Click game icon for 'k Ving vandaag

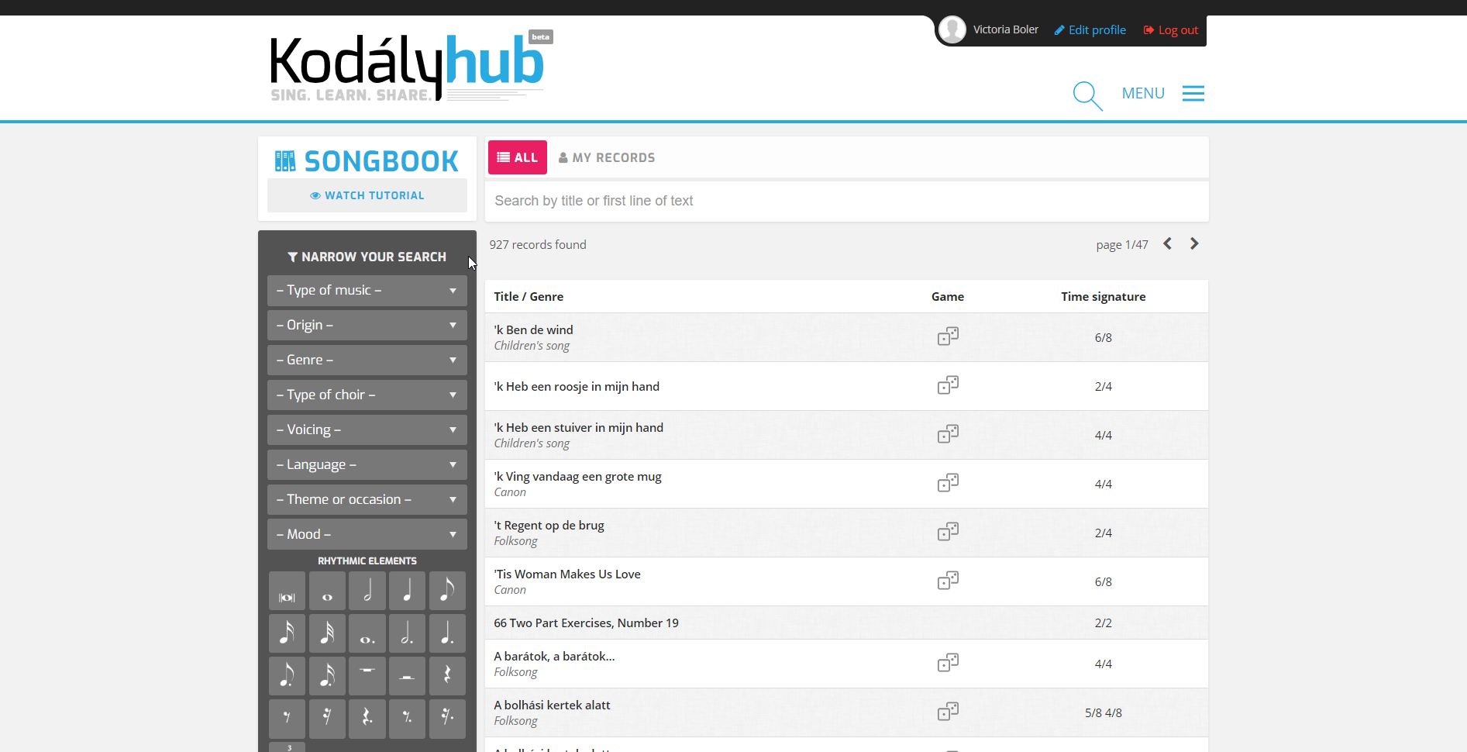point(948,483)
